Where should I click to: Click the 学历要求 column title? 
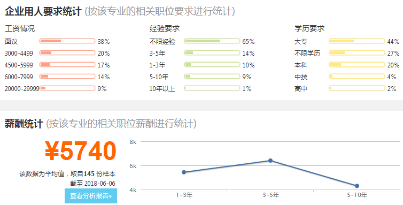click(x=309, y=28)
